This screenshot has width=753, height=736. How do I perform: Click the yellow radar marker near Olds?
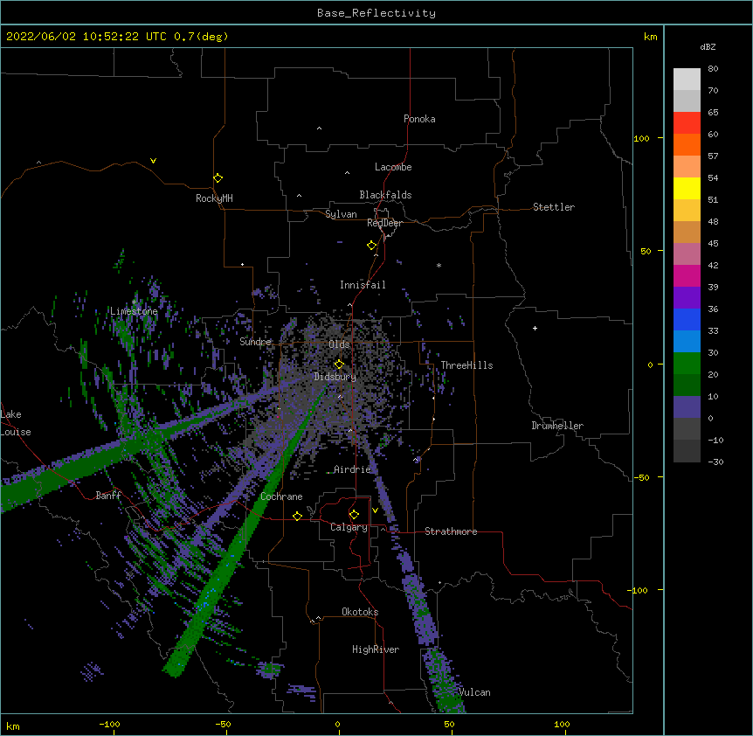[339, 365]
